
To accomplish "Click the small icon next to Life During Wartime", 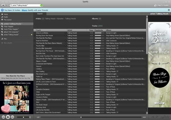I will (66, 110).
